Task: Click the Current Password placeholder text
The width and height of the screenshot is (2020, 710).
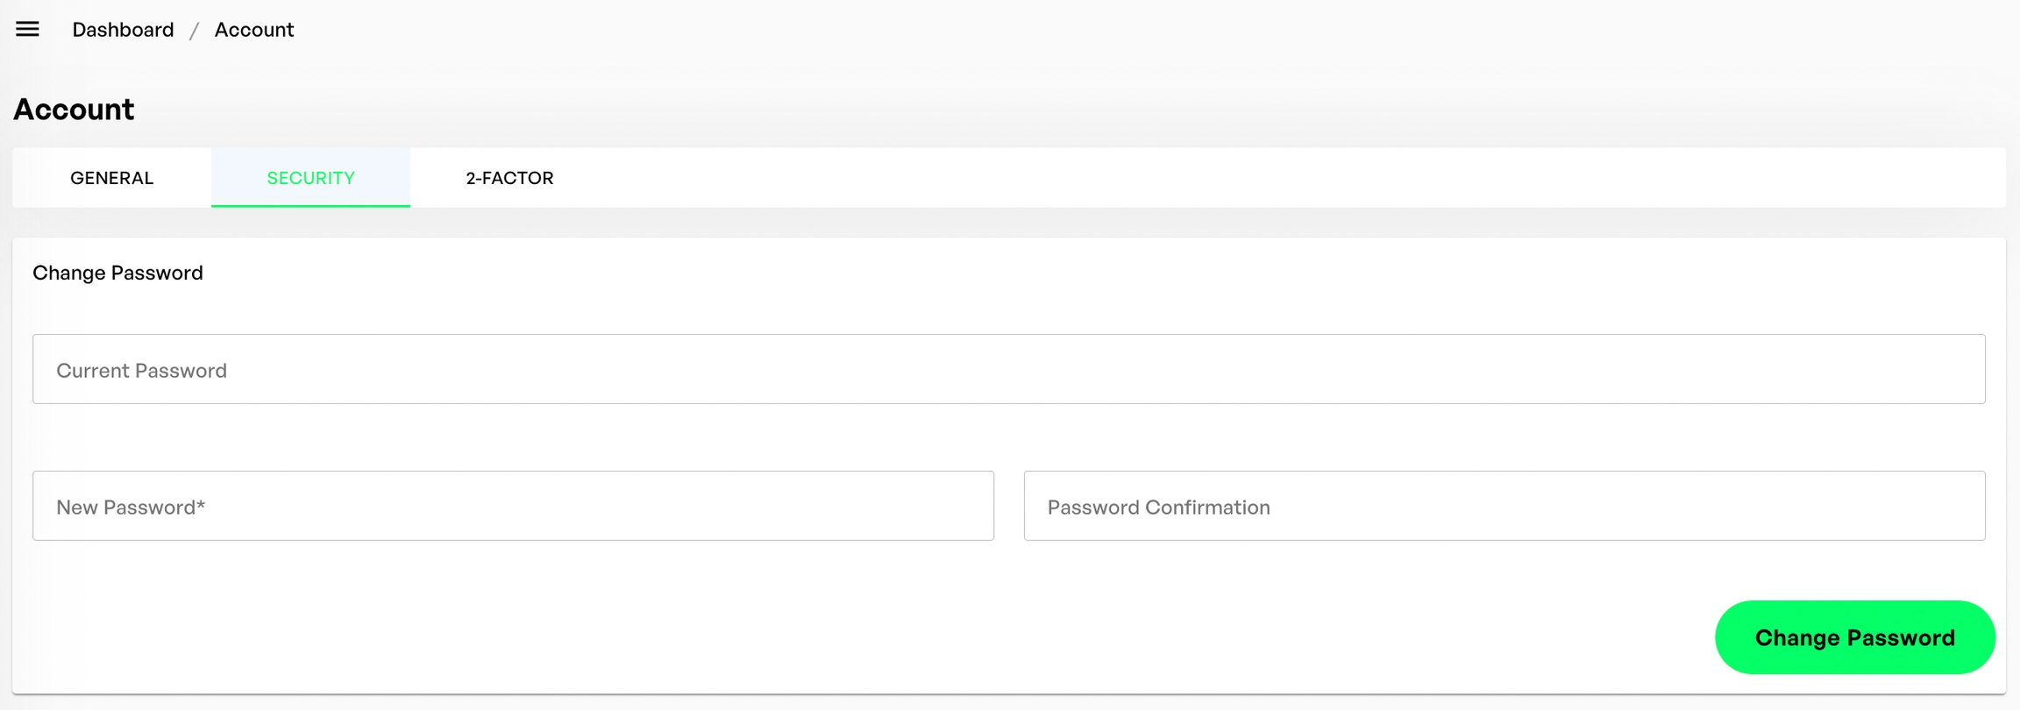Action: coord(141,371)
